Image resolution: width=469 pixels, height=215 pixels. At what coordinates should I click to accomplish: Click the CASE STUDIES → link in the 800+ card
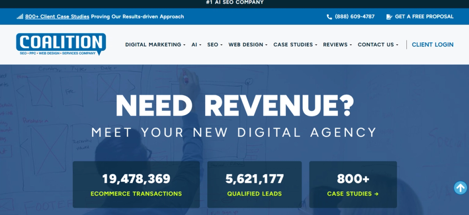pos(353,194)
